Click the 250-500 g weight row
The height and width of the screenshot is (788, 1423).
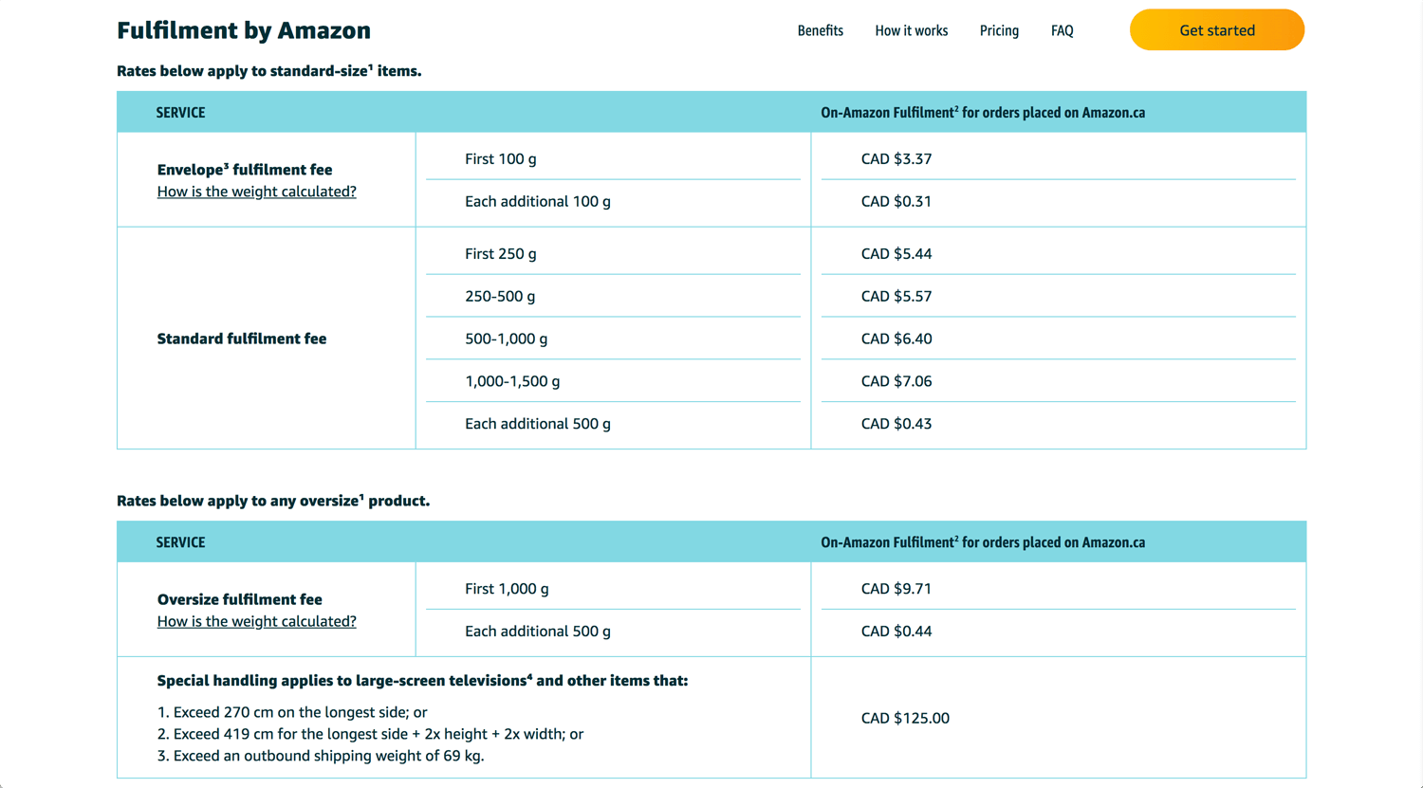[500, 296]
